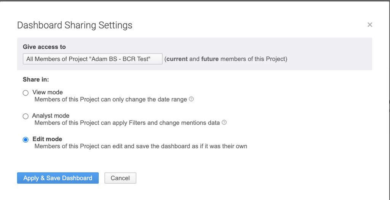Viewport: 390px width, 200px height.
Task: Click the bold word "future" in the access note
Action: tap(210, 59)
